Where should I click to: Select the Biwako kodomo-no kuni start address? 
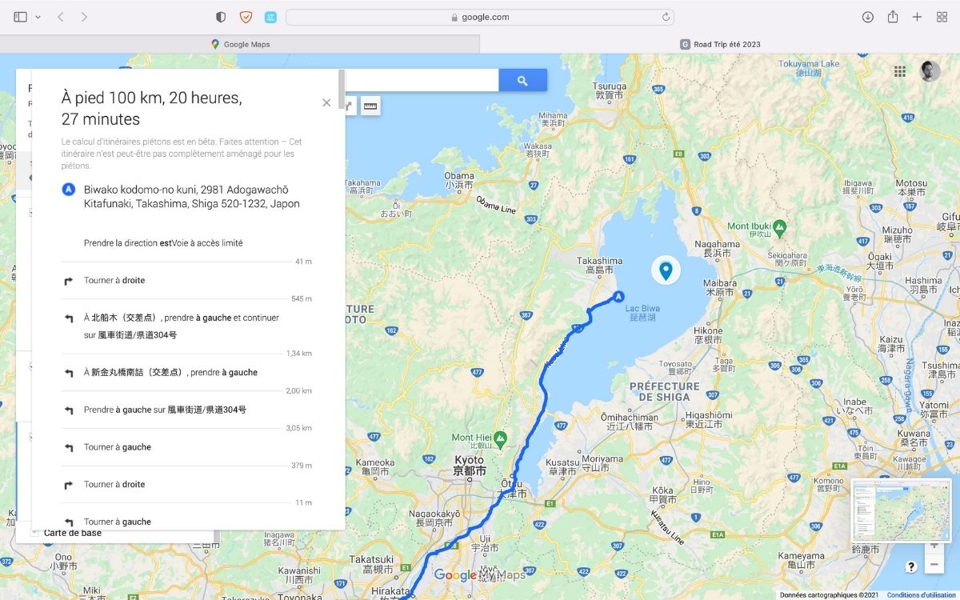(x=192, y=197)
